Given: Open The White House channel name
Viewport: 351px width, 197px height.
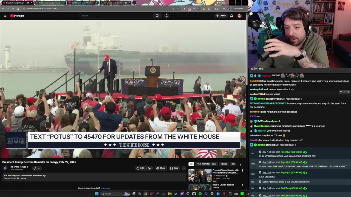Looking at the screenshot, I should (18, 167).
